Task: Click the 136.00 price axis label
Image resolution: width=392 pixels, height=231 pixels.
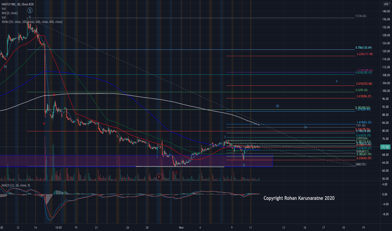Action: point(386,19)
